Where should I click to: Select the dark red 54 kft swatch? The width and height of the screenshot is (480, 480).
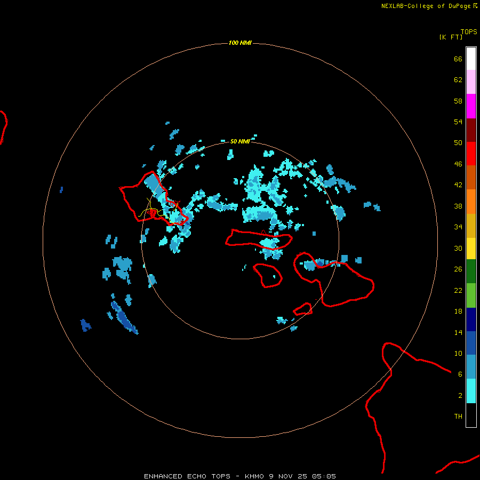tap(471, 130)
